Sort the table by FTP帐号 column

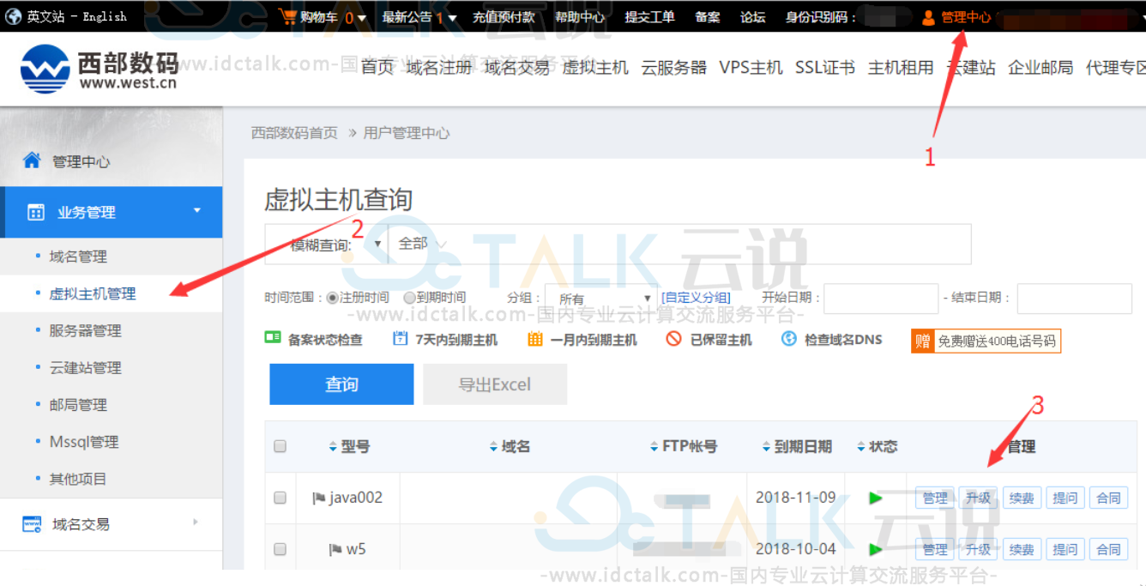684,446
